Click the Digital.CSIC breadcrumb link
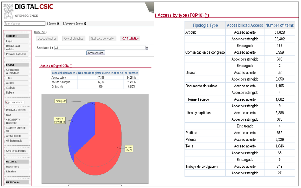 click(40, 32)
